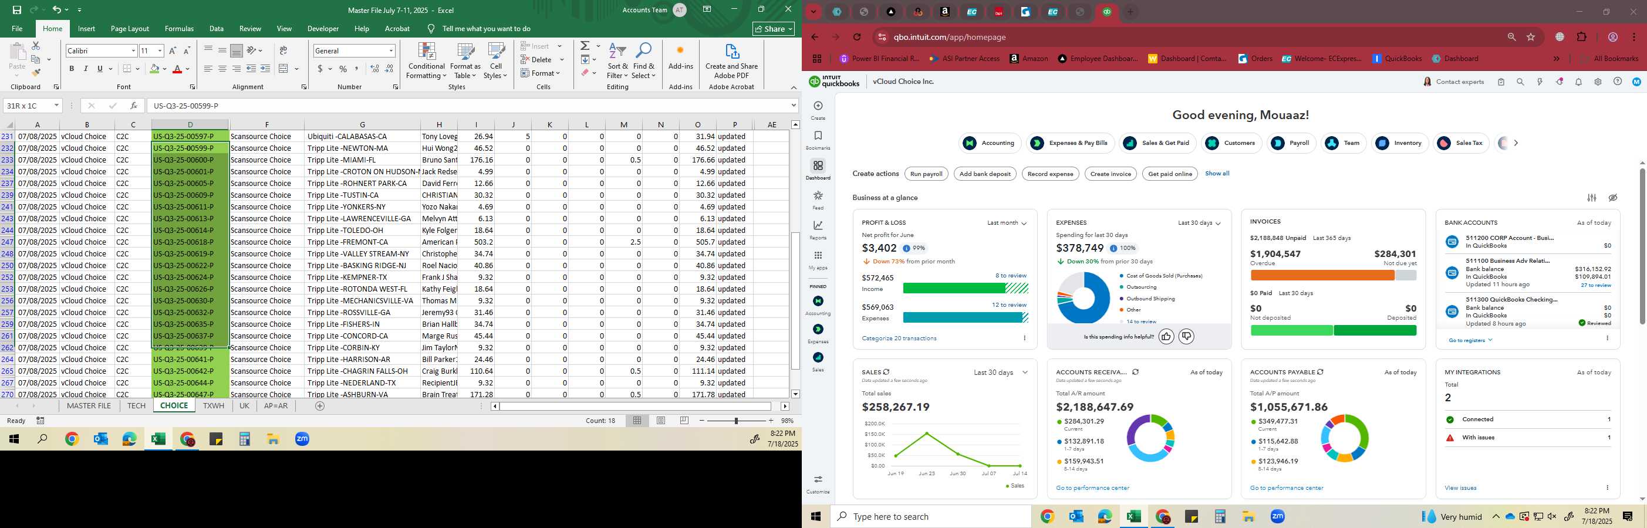Open Expenses Last 30 days dropdown
Screen dimensions: 1647x528
[x=1199, y=223]
